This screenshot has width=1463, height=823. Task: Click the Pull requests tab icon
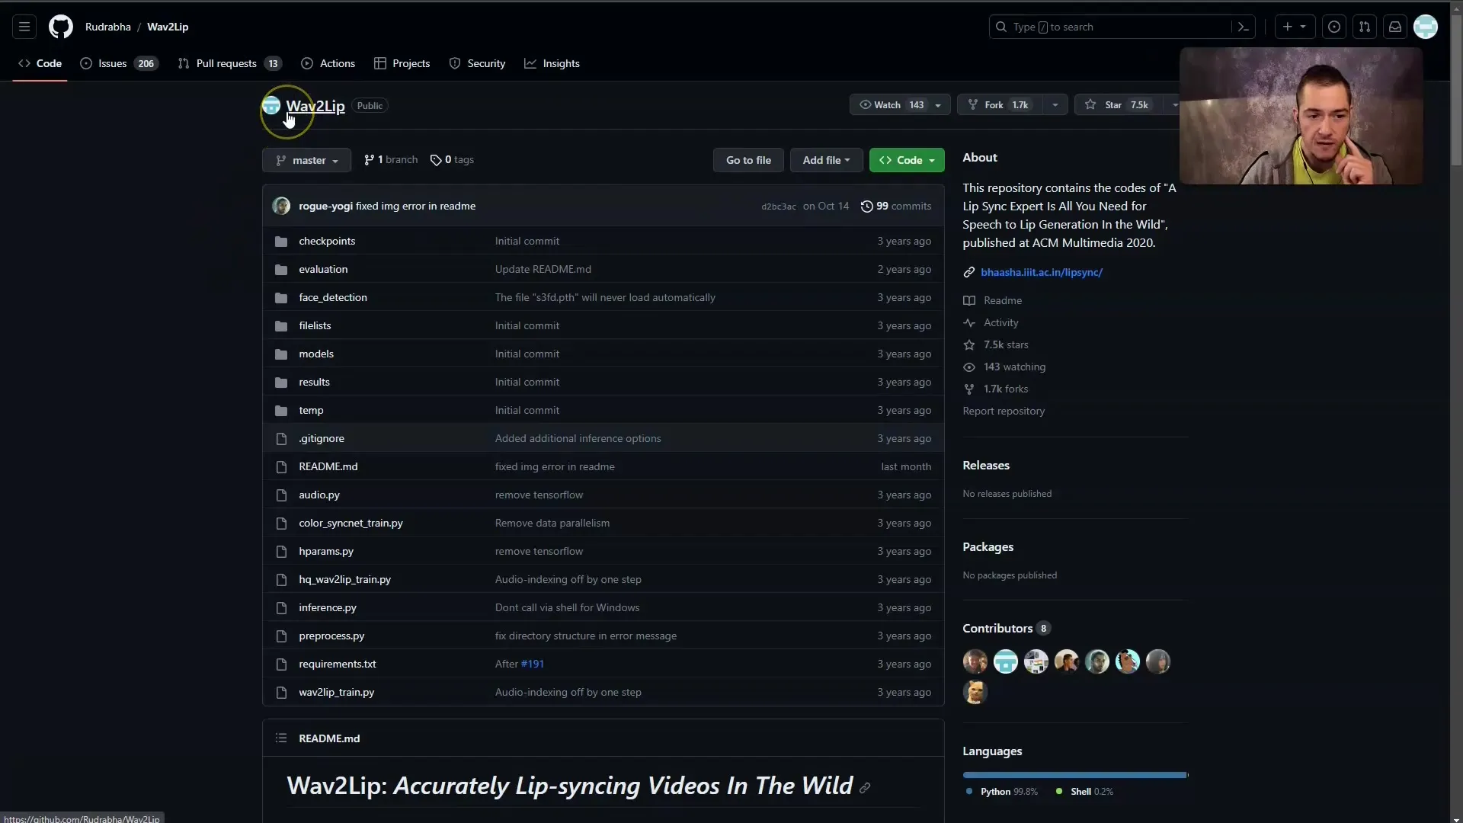pyautogui.click(x=183, y=63)
